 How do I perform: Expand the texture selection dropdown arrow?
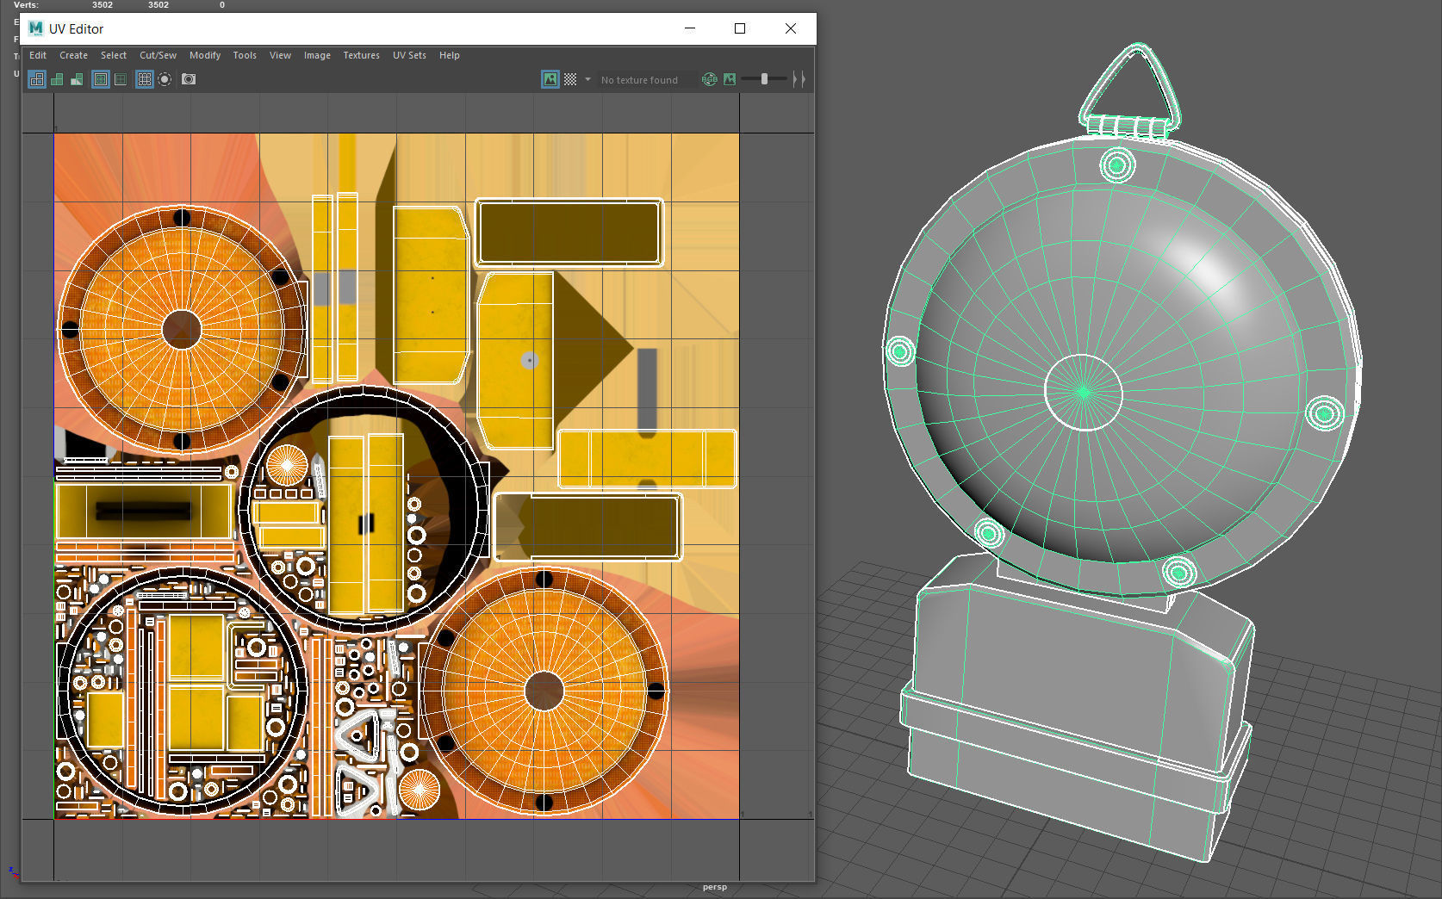tap(588, 79)
